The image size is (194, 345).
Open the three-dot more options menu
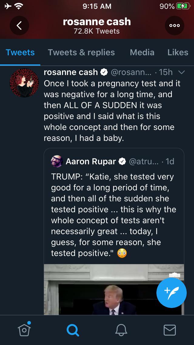[175, 26]
